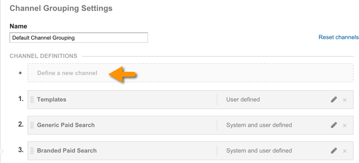Click the plus icon to add channel
The width and height of the screenshot is (359, 163).
[20, 73]
